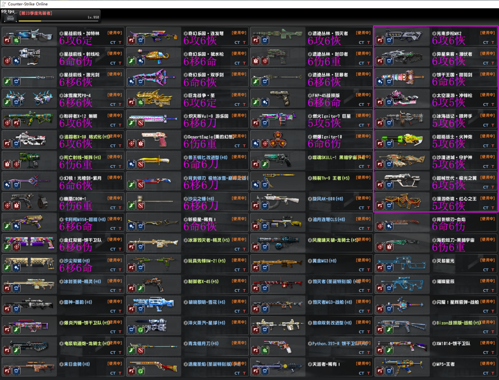Click the red burst icon on 遗迹丛林·封印者
The image size is (499, 380).
coord(256,61)
